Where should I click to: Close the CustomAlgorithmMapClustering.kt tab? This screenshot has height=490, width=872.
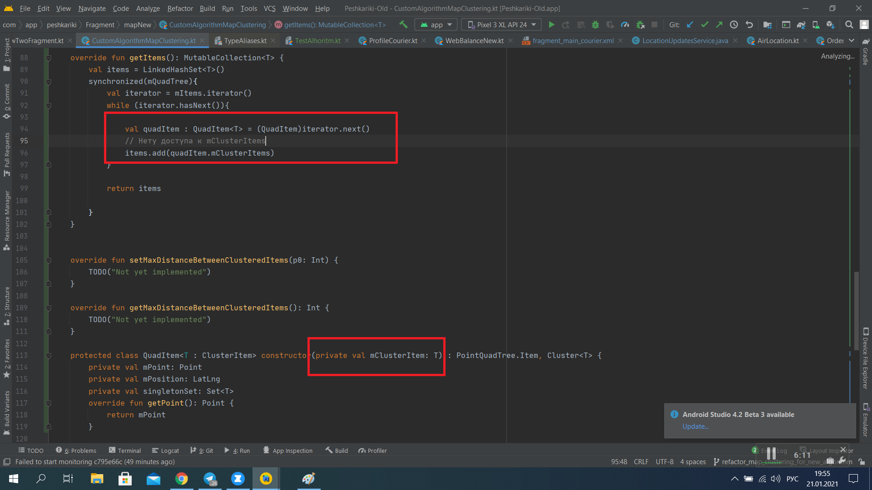pyautogui.click(x=202, y=40)
